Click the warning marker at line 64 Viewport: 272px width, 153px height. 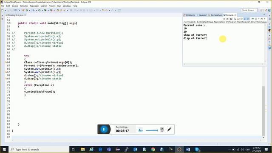[6, 62]
